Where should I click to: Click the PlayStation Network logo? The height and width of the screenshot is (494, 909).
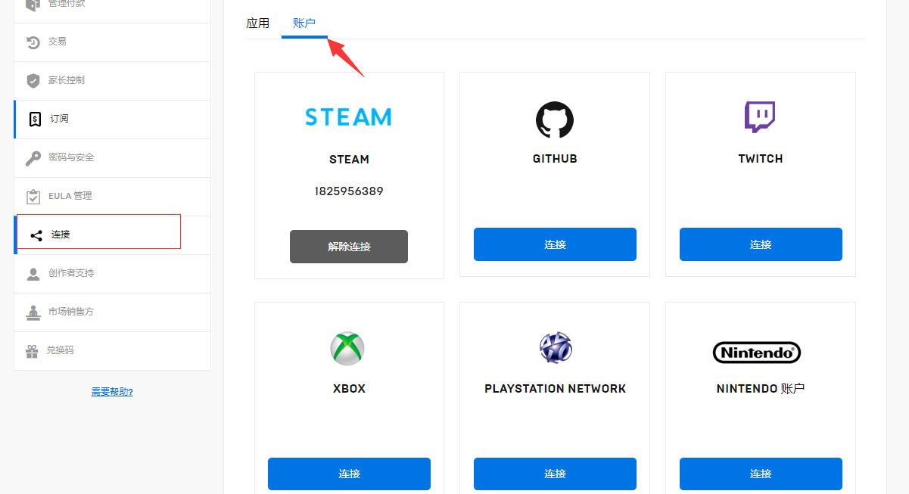(555, 348)
